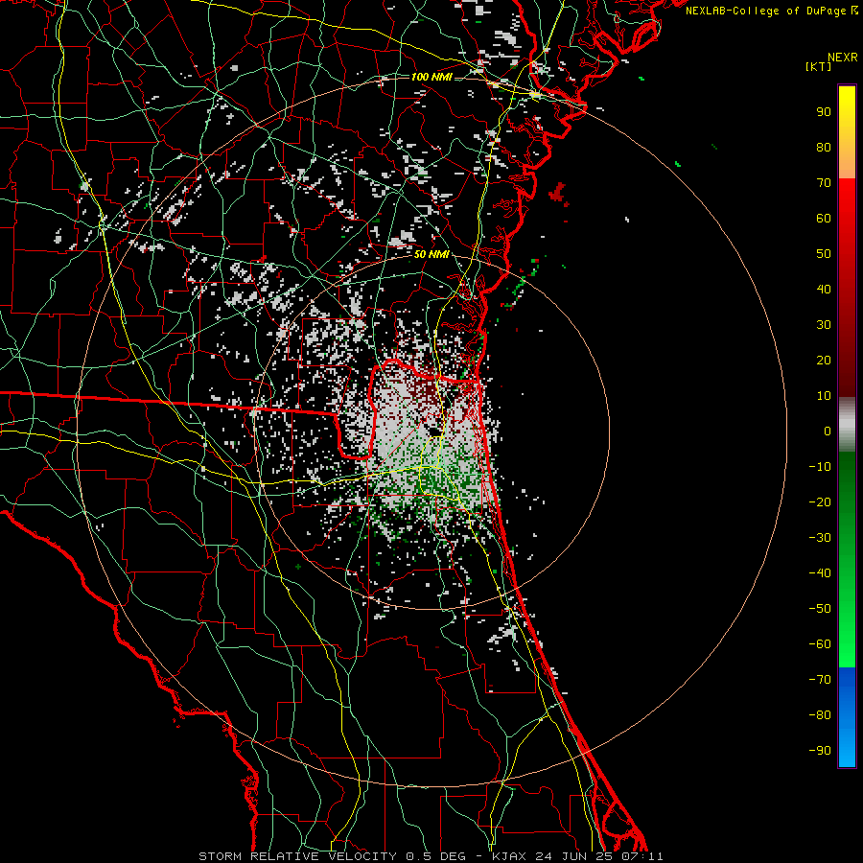Screen dimensions: 863x863
Task: Click the -20 value on the velocity scale
Action: [x=820, y=502]
